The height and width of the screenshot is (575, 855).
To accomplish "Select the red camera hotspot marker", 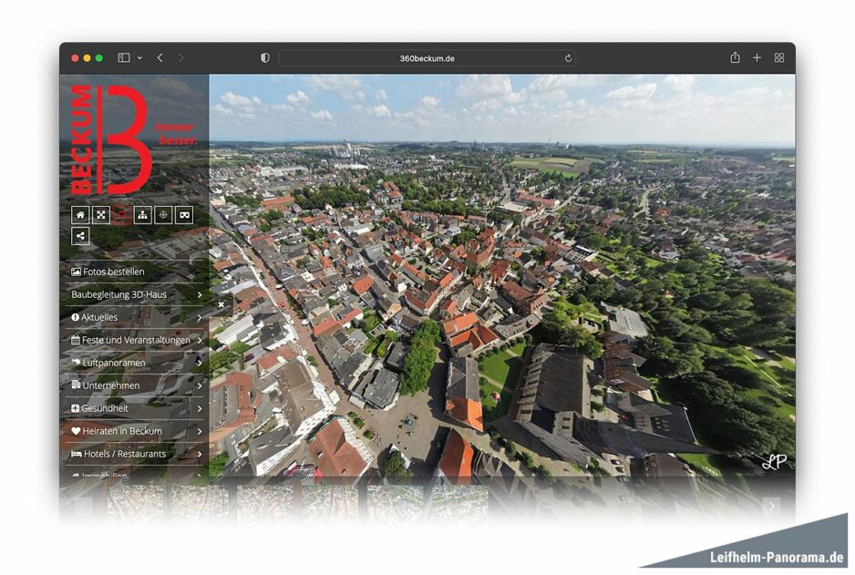I will coord(120,215).
